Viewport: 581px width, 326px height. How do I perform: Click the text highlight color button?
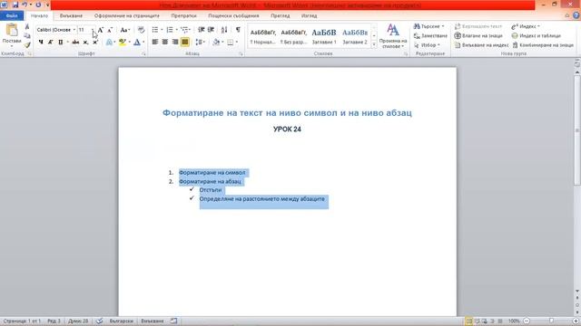pos(122,43)
